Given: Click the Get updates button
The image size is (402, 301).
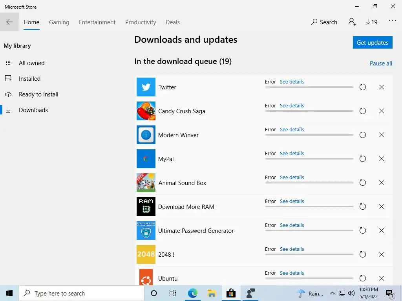Looking at the screenshot, I should tap(373, 42).
